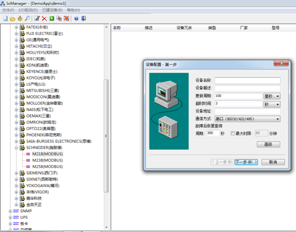Viewport: 296px width, 232px height.
Task: Focus the 设备描述 input field
Action: 248,88
